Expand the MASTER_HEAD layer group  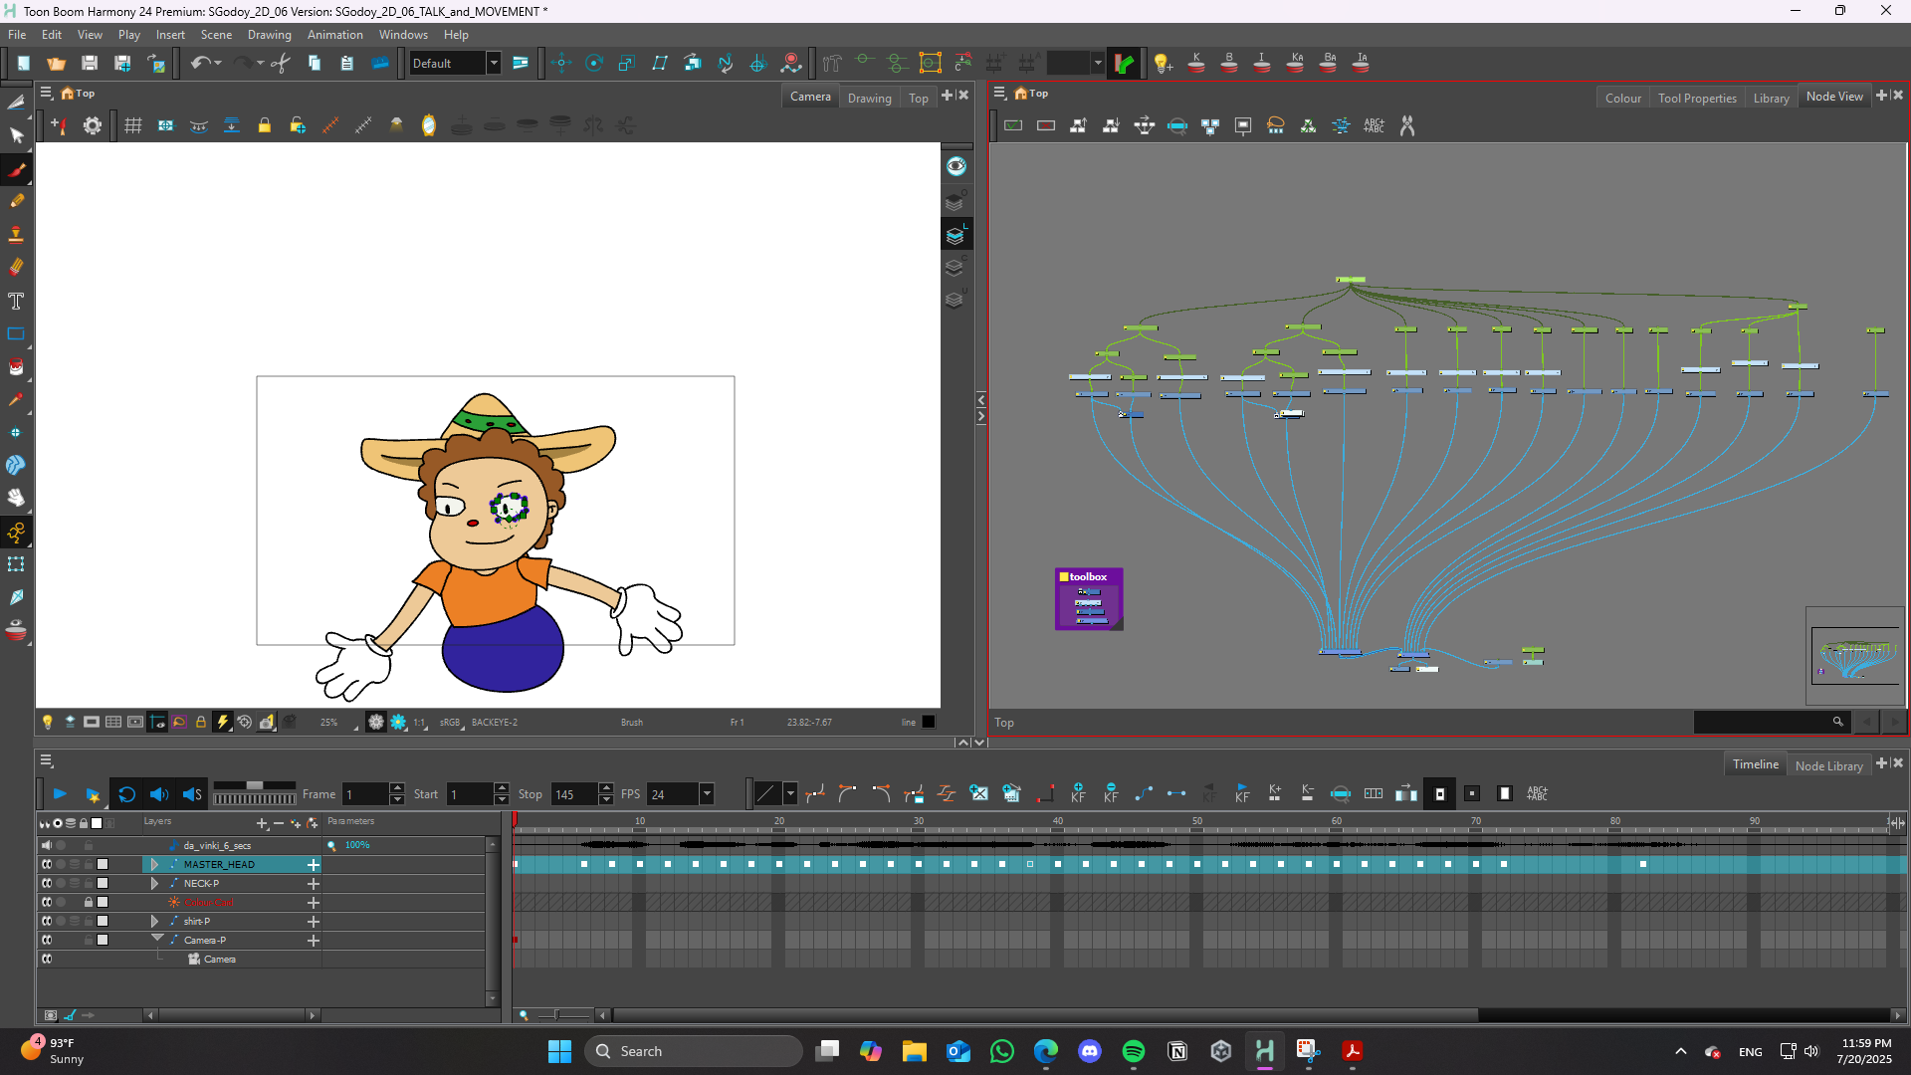154,865
